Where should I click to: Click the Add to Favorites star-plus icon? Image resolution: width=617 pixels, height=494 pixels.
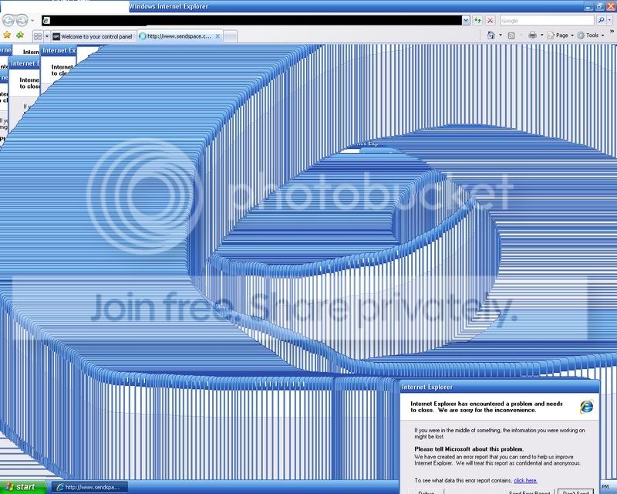pyautogui.click(x=20, y=36)
